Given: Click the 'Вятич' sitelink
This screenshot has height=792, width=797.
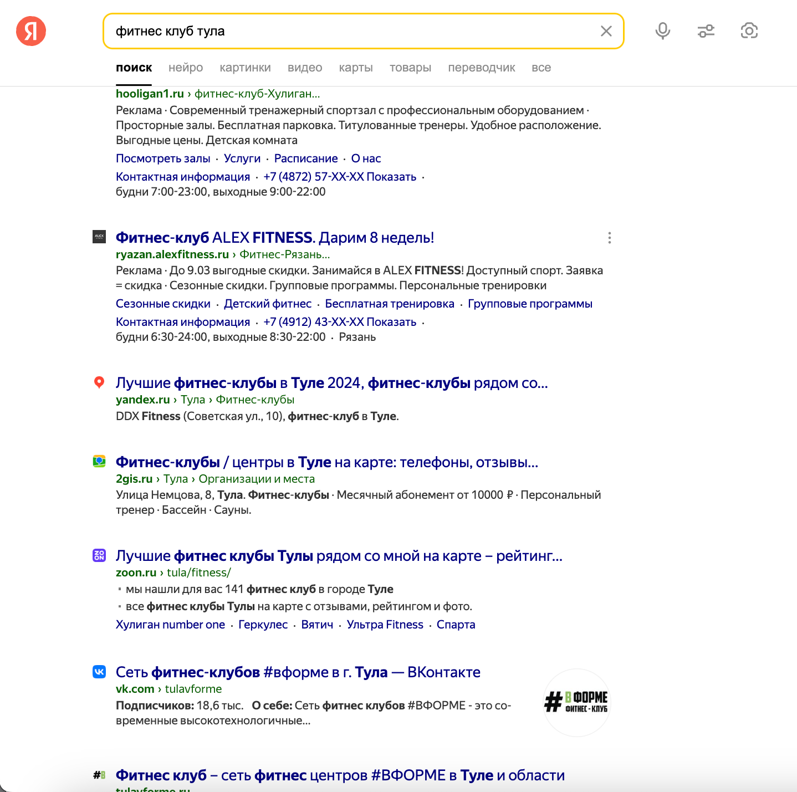Looking at the screenshot, I should click(x=317, y=625).
